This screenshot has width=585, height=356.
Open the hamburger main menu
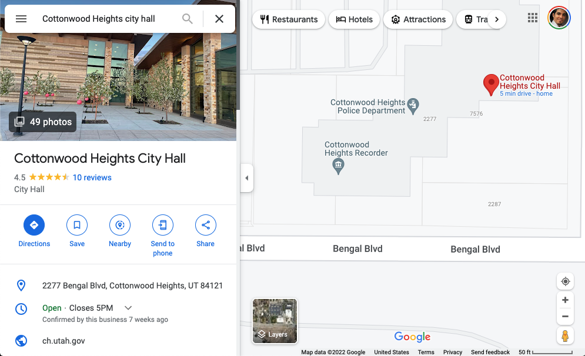click(21, 19)
